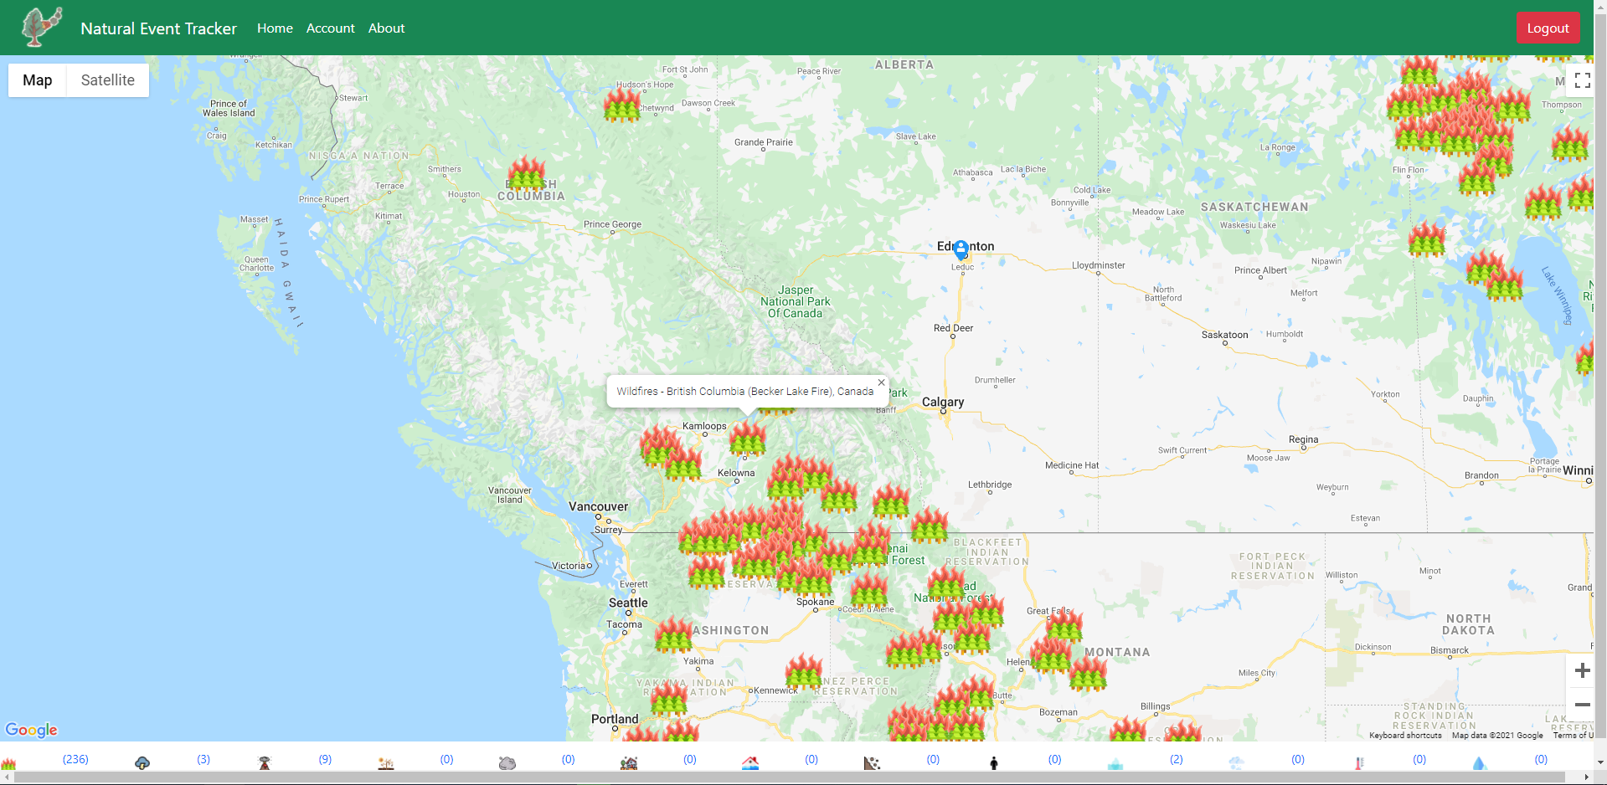This screenshot has height=785, width=1607.
Task: Click the severe storm count (3)
Action: 203,759
